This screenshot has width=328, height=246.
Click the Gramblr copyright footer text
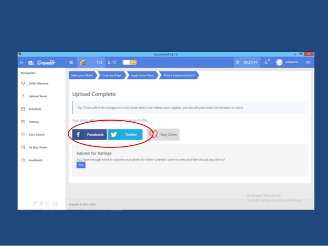pyautogui.click(x=82, y=204)
